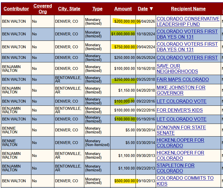Open For Denver's Kids recipient link
223x188 pixels.
coord(180,110)
